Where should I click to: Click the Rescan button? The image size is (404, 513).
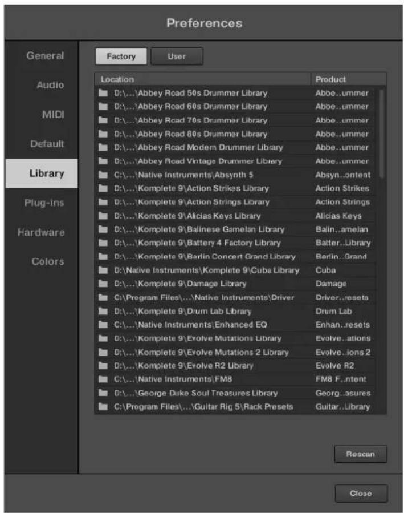click(x=361, y=454)
